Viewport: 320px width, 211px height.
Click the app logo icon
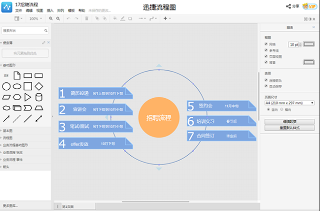click(6, 7)
